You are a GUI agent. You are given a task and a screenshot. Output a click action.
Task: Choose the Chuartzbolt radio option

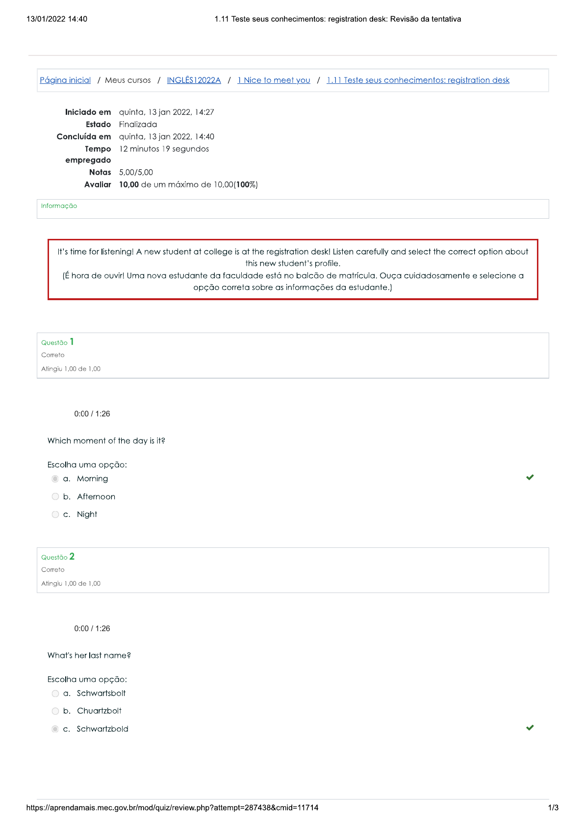pyautogui.click(x=55, y=711)
